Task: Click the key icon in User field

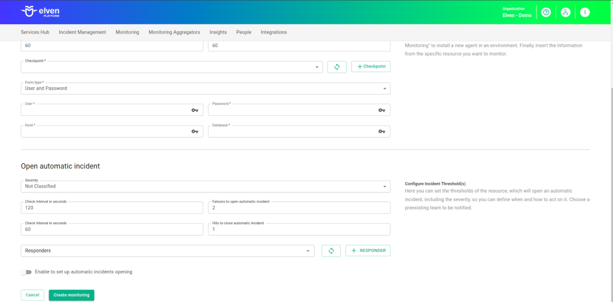Action: point(195,110)
